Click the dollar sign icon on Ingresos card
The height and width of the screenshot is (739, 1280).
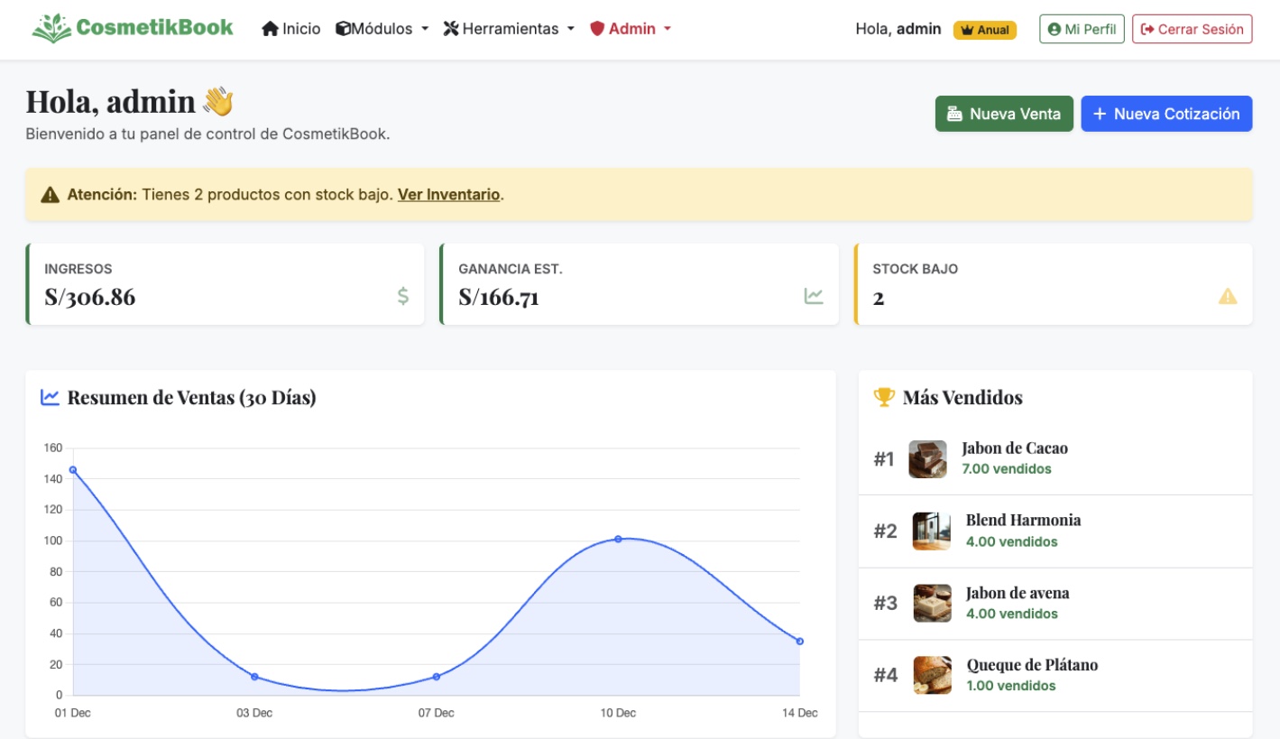tap(402, 295)
